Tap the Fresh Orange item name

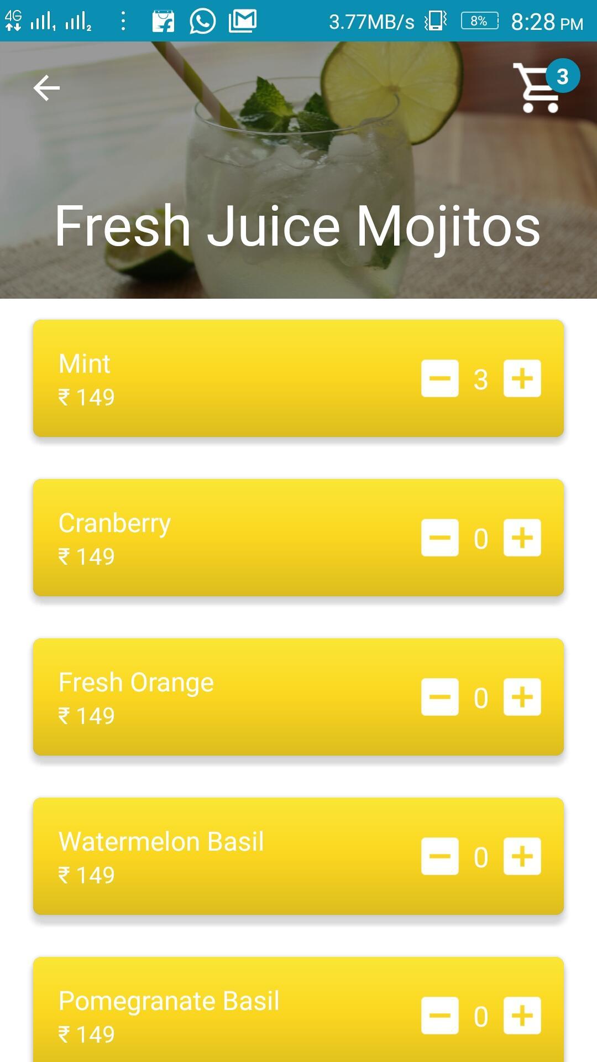pos(136,683)
